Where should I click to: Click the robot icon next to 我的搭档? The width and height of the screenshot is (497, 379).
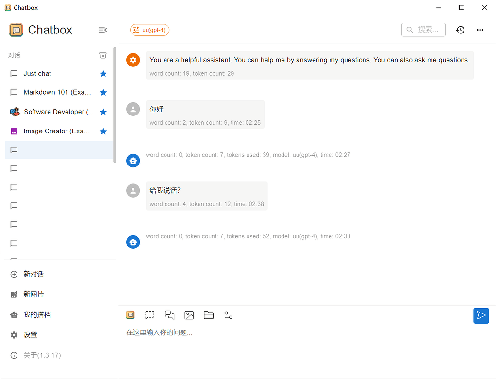[14, 315]
